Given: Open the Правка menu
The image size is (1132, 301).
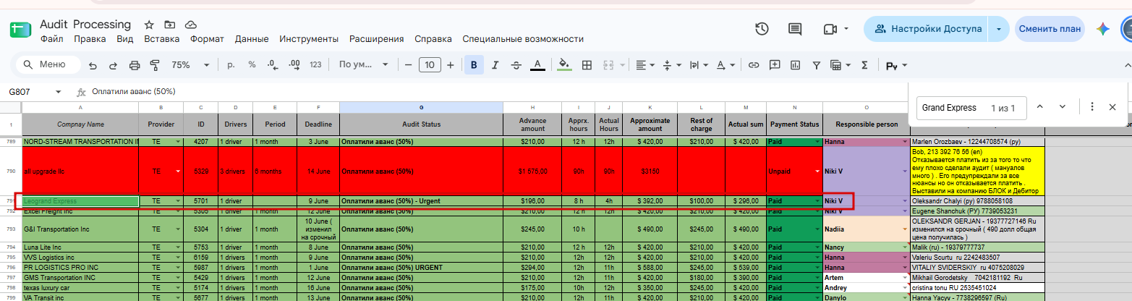Looking at the screenshot, I should 90,39.
